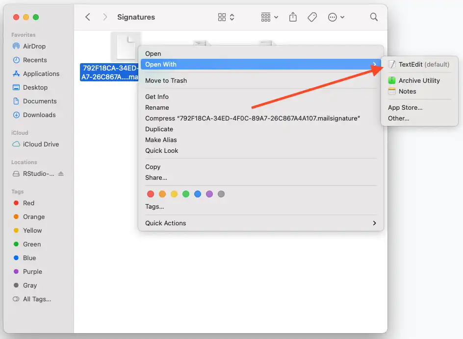Click the back navigation arrow
The height and width of the screenshot is (339, 463).
88,17
